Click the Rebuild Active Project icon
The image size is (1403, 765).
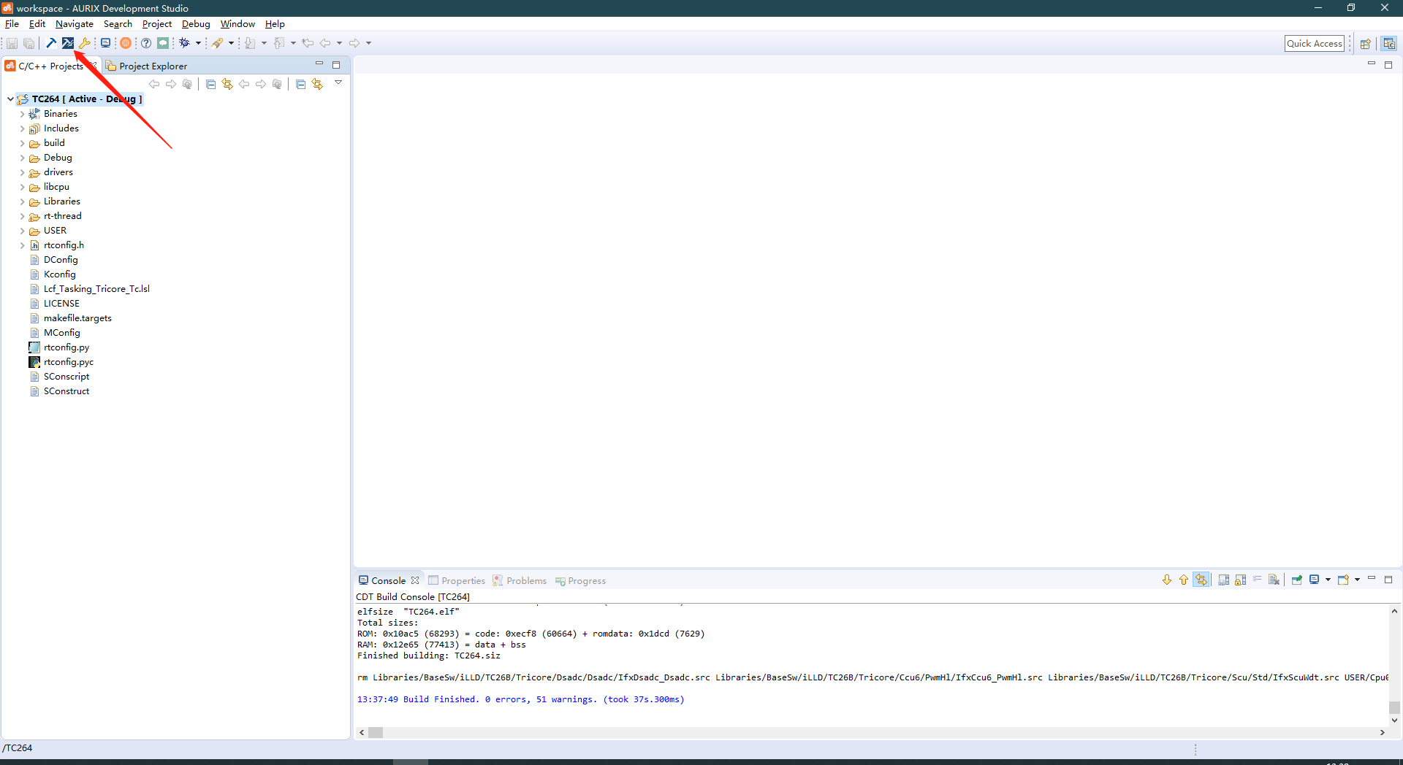[x=68, y=43]
